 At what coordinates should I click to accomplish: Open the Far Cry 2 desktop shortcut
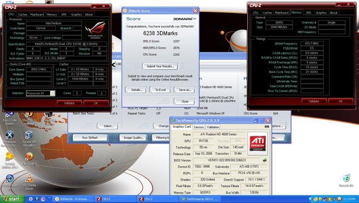click(29, 159)
